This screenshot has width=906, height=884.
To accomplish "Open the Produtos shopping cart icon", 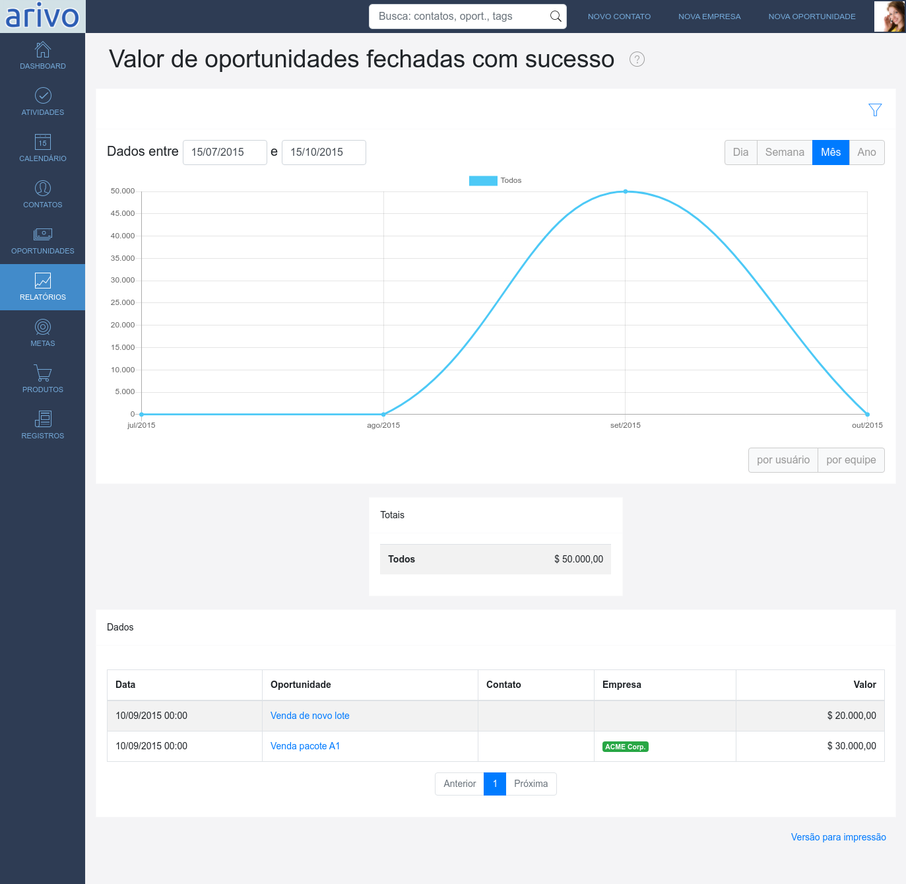I will pos(43,374).
